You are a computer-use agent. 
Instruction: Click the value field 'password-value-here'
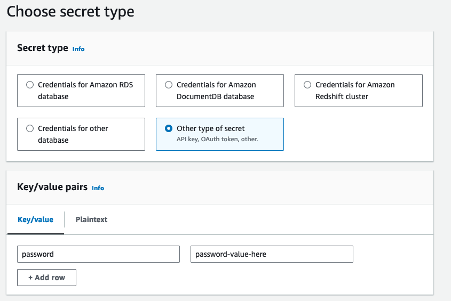(272, 254)
